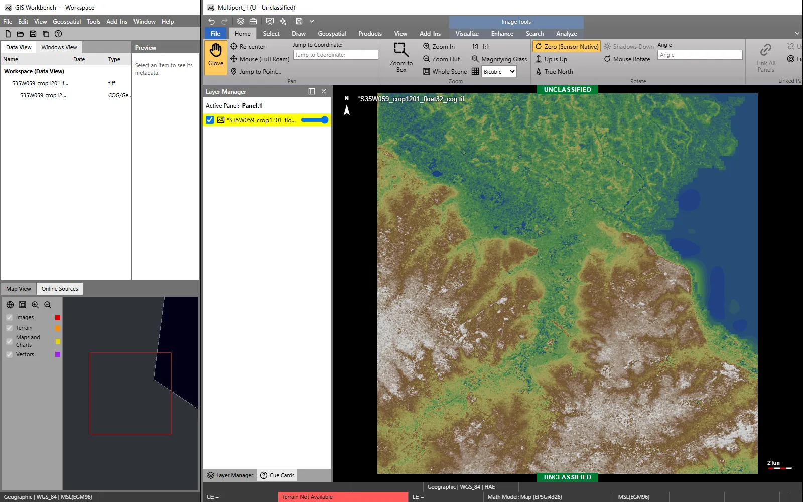Click the Re-center crosshair icon
803x502 pixels.
pyautogui.click(x=234, y=46)
